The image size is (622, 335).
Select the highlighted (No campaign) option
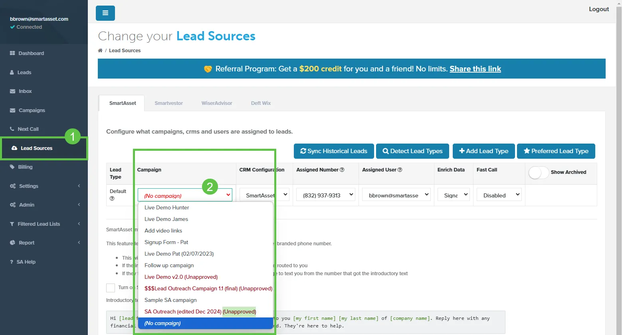(206, 323)
